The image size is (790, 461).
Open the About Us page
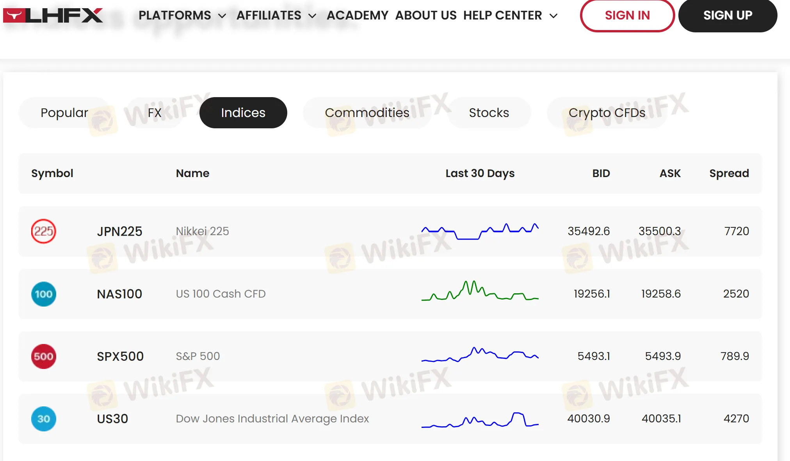pos(426,16)
